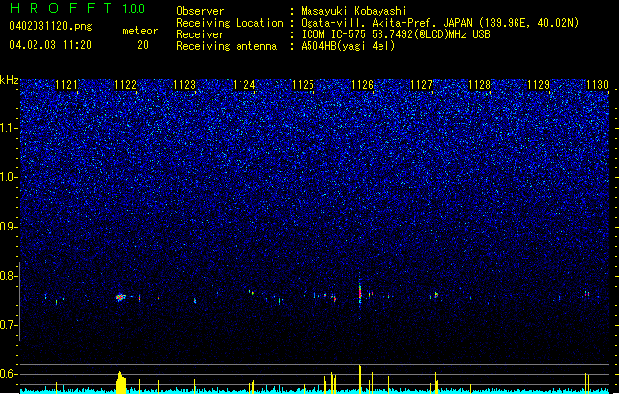Click the 1.0 frequency axis label

click(x=9, y=177)
